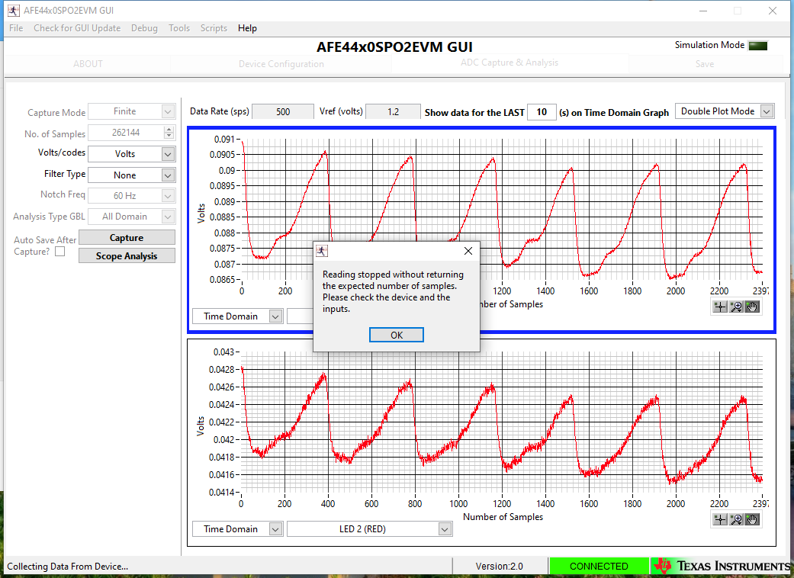The width and height of the screenshot is (794, 578).
Task: Open the Volts/codes dropdown
Action: (x=168, y=154)
